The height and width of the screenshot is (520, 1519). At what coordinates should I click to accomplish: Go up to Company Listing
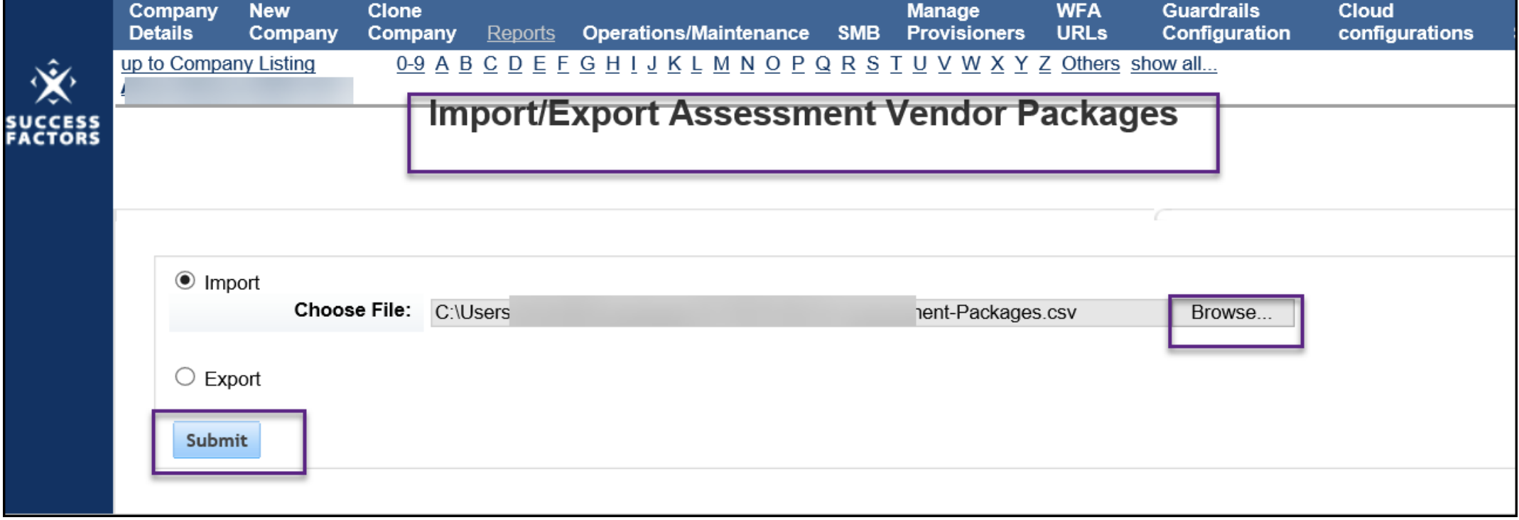coord(218,64)
